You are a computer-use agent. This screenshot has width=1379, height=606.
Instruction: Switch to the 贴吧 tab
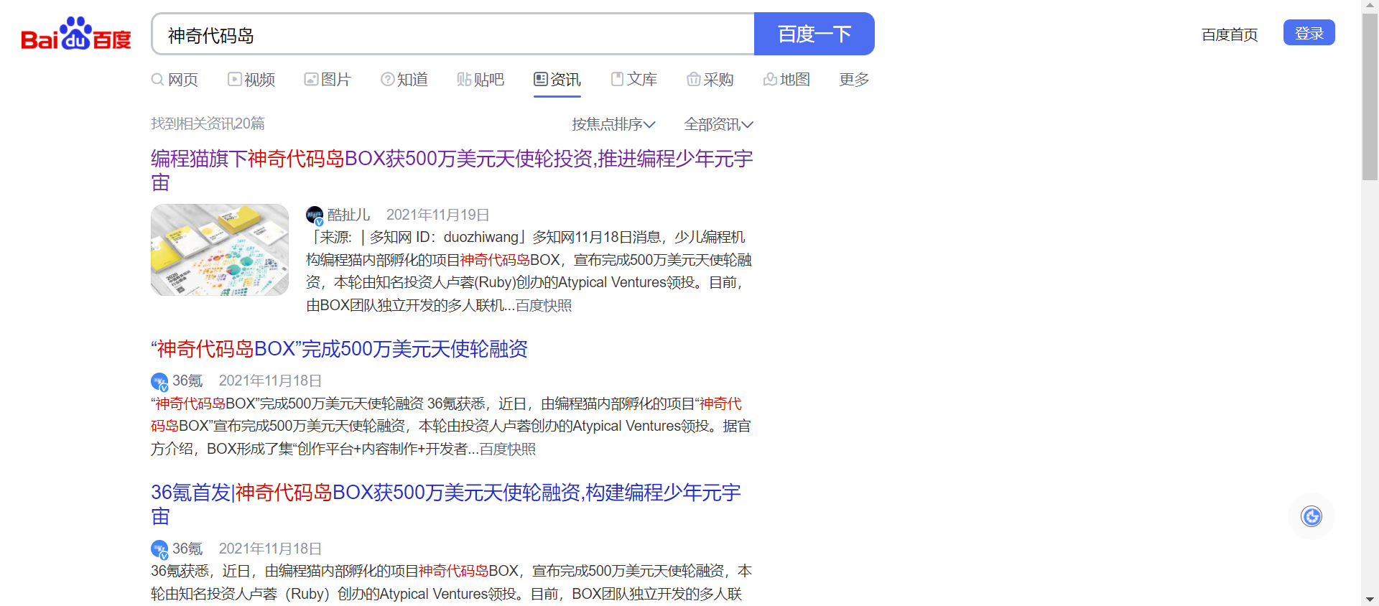(x=480, y=80)
